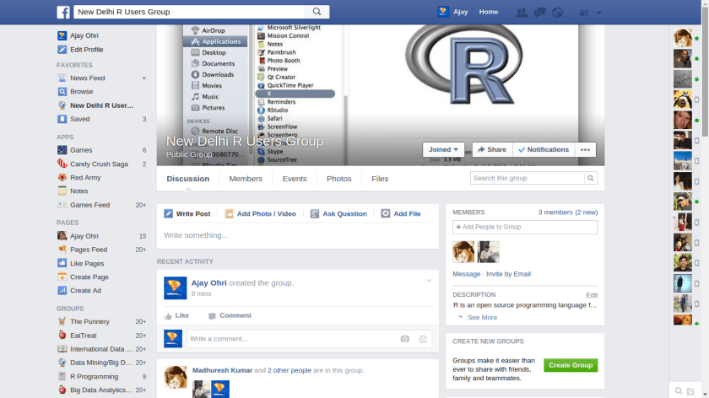Image resolution: width=709 pixels, height=398 pixels.
Task: Open Data Mining/Big D... group
Action: [101, 363]
